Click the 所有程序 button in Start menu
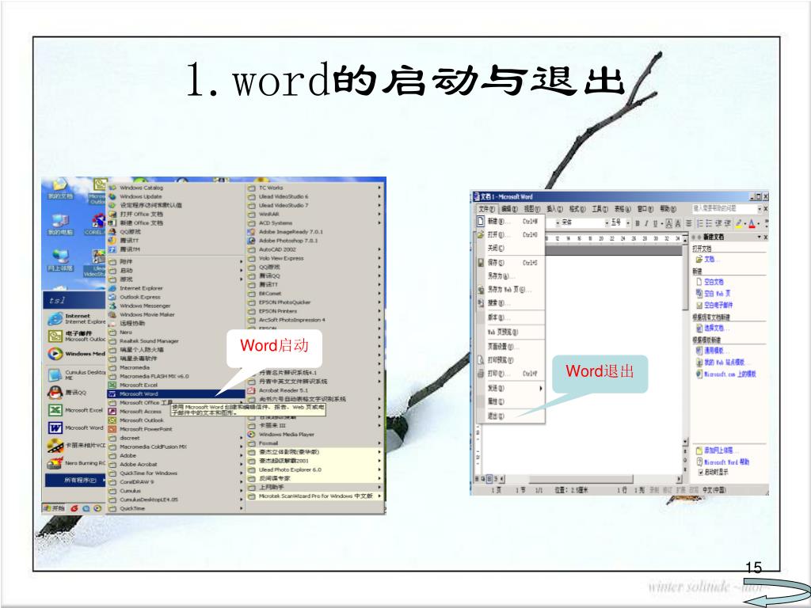This screenshot has height=608, width=811. pyautogui.click(x=74, y=481)
